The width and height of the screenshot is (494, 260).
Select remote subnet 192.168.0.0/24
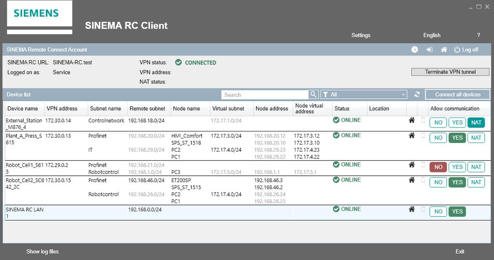tap(145, 210)
